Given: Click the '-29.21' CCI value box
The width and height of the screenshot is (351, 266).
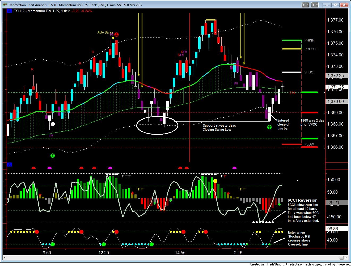Looking at the screenshot, I should pyautogui.click(x=337, y=202).
